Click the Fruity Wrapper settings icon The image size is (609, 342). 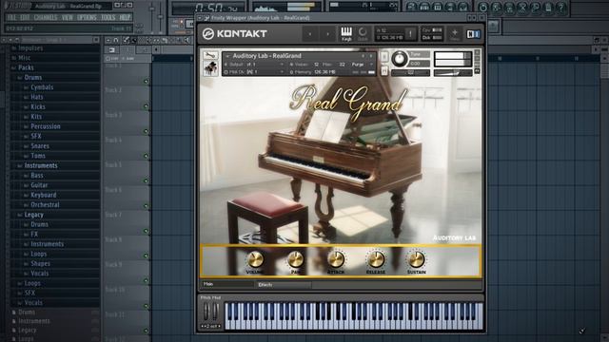207,18
